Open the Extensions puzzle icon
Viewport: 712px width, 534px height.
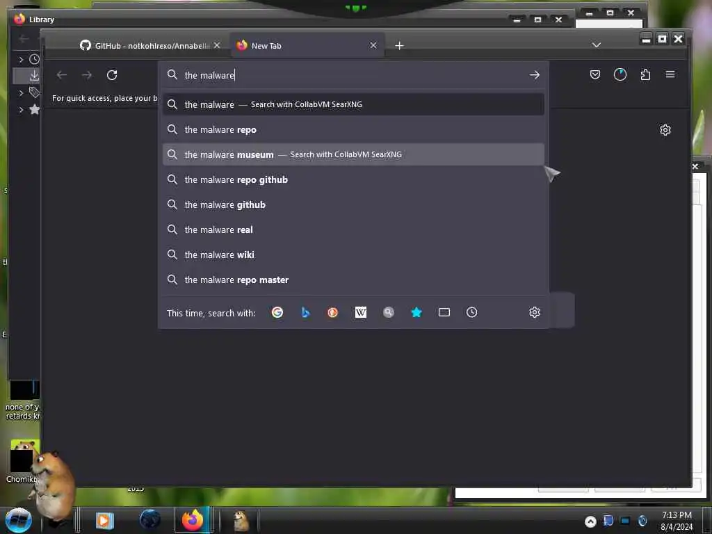coord(645,74)
